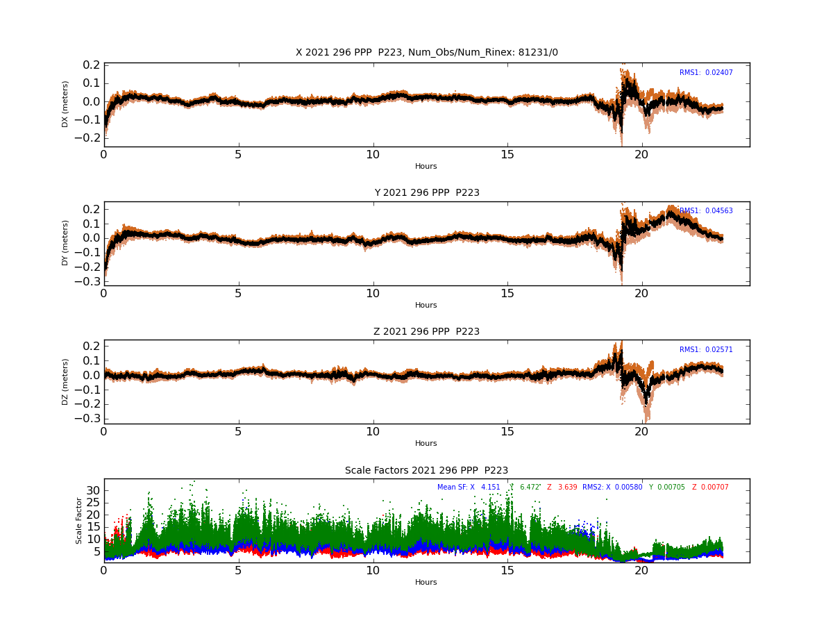The image size is (833, 625).
Task: Click the 'Y 2021 296 PPP P223' title
Action: 426,193
